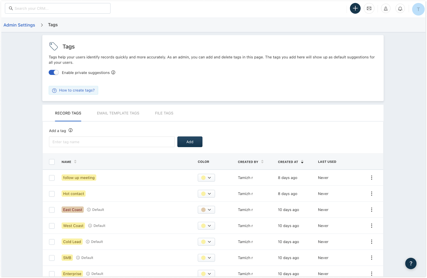
Task: Expand color dropdown for West Coast
Action: click(x=206, y=226)
